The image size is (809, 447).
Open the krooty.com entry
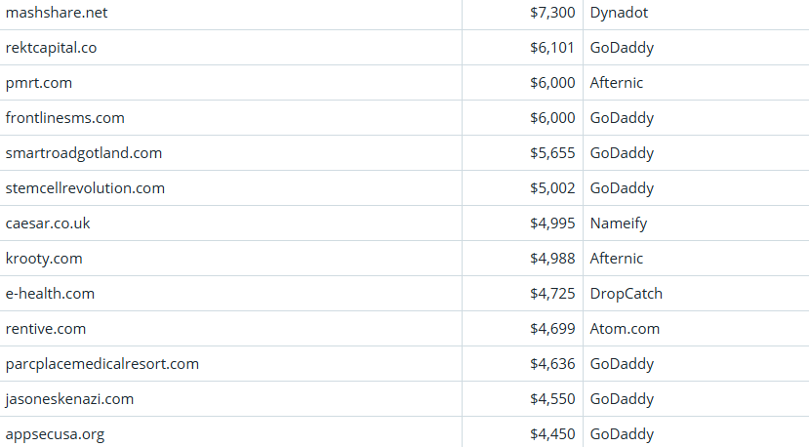click(44, 259)
